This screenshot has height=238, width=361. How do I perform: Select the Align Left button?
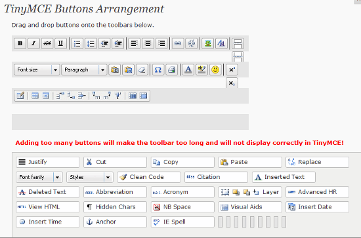(134, 43)
